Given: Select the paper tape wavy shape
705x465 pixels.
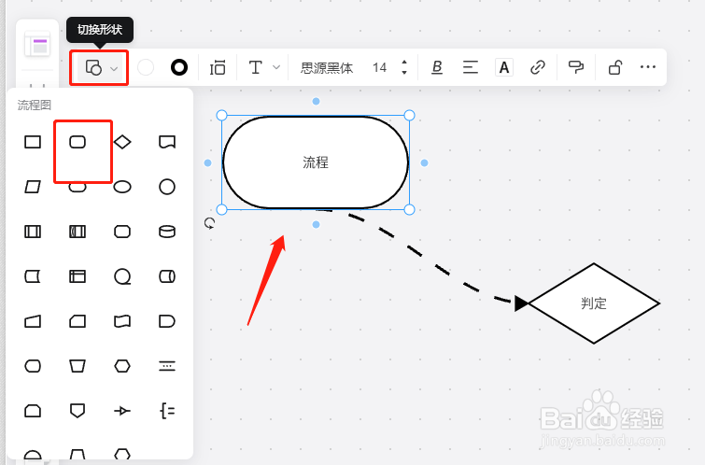Looking at the screenshot, I should point(122,321).
